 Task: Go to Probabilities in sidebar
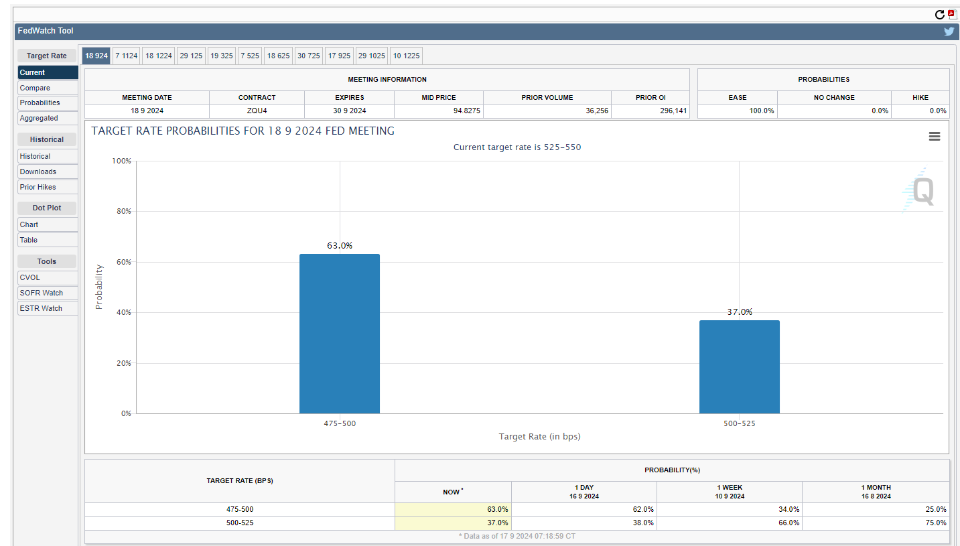48,103
